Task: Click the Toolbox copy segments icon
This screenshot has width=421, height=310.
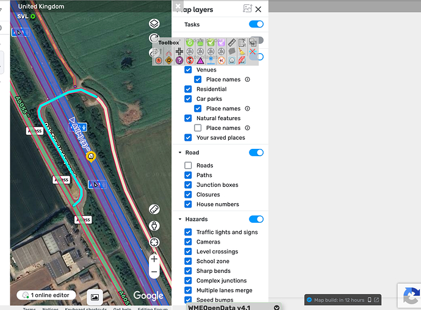Action: tap(253, 43)
